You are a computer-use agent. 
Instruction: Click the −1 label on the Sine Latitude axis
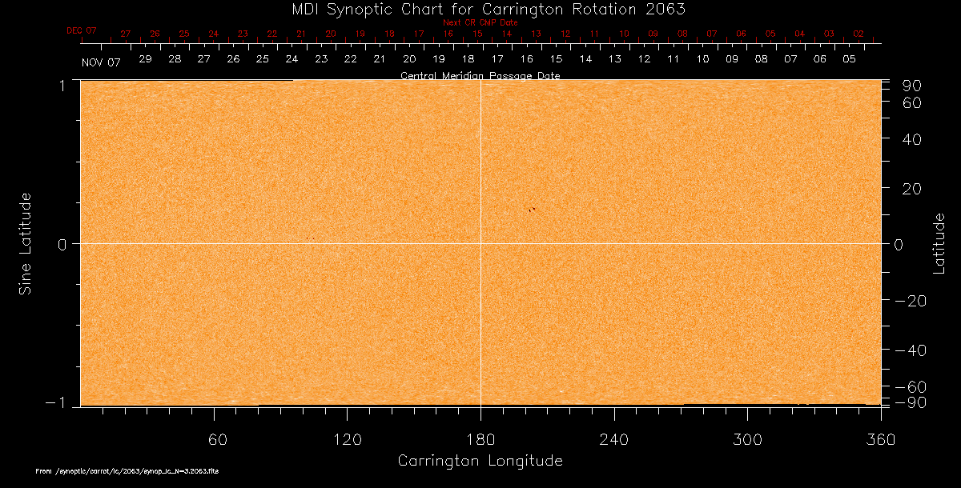pos(58,403)
